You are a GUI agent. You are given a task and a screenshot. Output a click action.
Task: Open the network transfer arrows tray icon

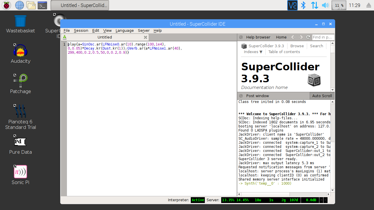point(314,5)
